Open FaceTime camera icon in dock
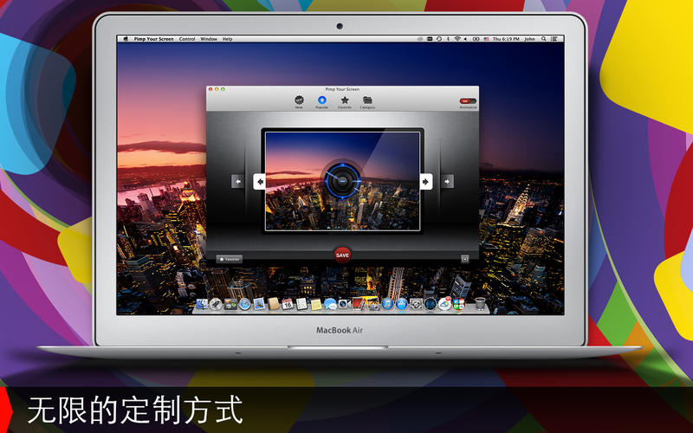Screen dimensions: 693x433 [344, 304]
